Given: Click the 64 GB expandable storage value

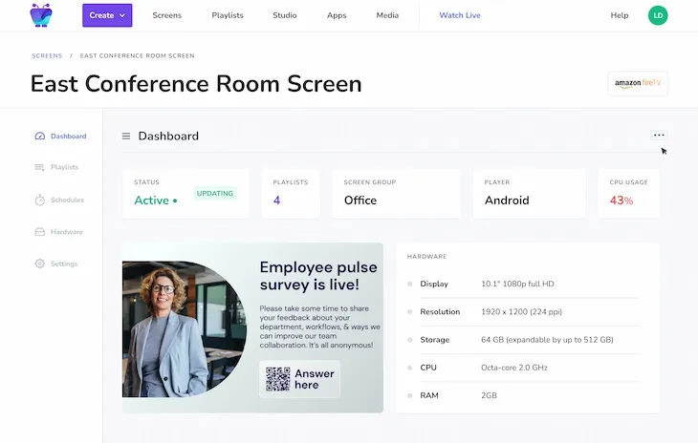Looking at the screenshot, I should pyautogui.click(x=547, y=340).
